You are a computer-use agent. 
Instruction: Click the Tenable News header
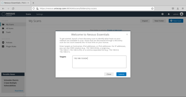[13, 74]
